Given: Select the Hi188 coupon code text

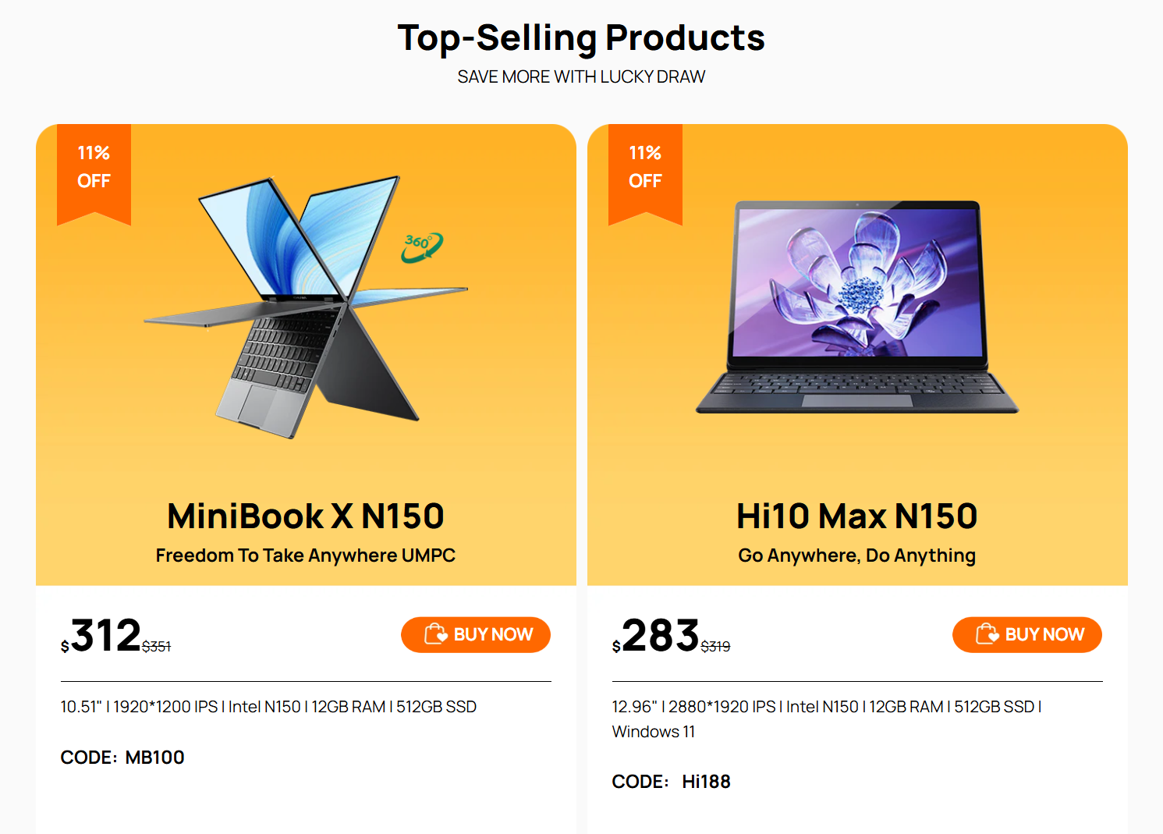Looking at the screenshot, I should click(706, 782).
